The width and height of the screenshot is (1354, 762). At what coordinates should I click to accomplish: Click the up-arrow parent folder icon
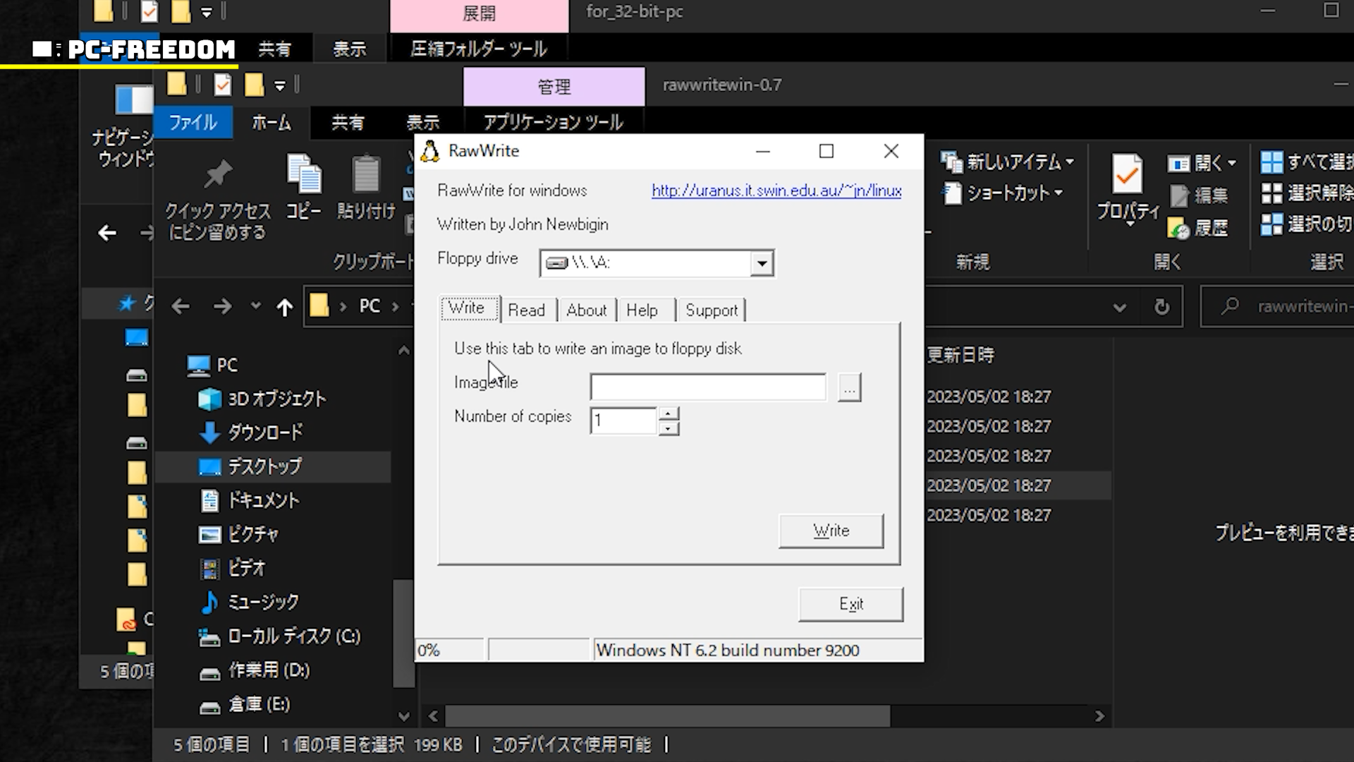pyautogui.click(x=284, y=307)
